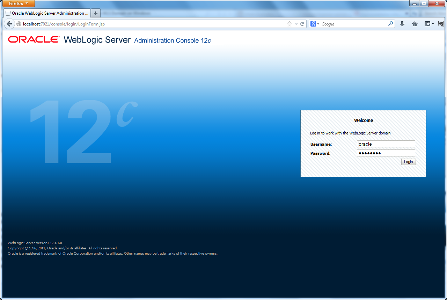Go to the home page icon
Viewport: 447px width, 300px height.
click(x=415, y=24)
